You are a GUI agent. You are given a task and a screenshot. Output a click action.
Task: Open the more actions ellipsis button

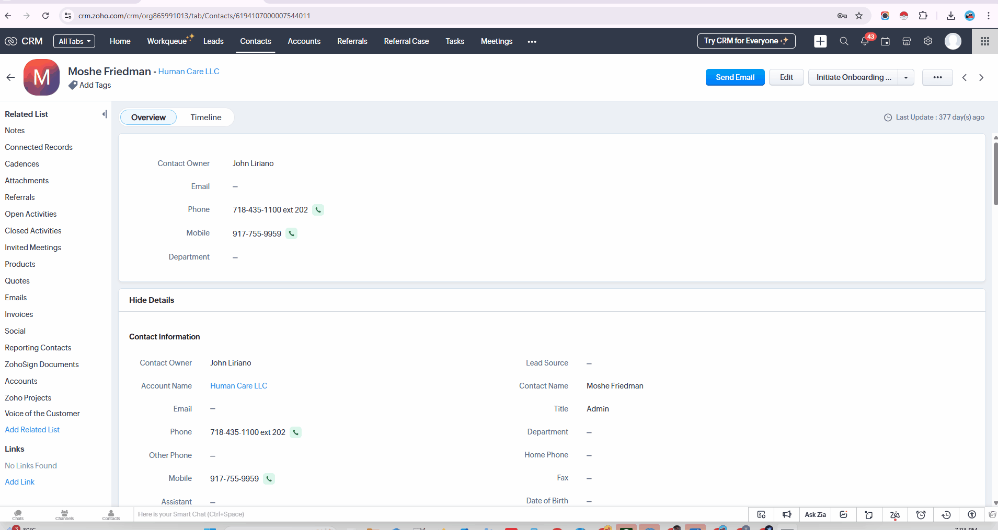[x=937, y=77]
